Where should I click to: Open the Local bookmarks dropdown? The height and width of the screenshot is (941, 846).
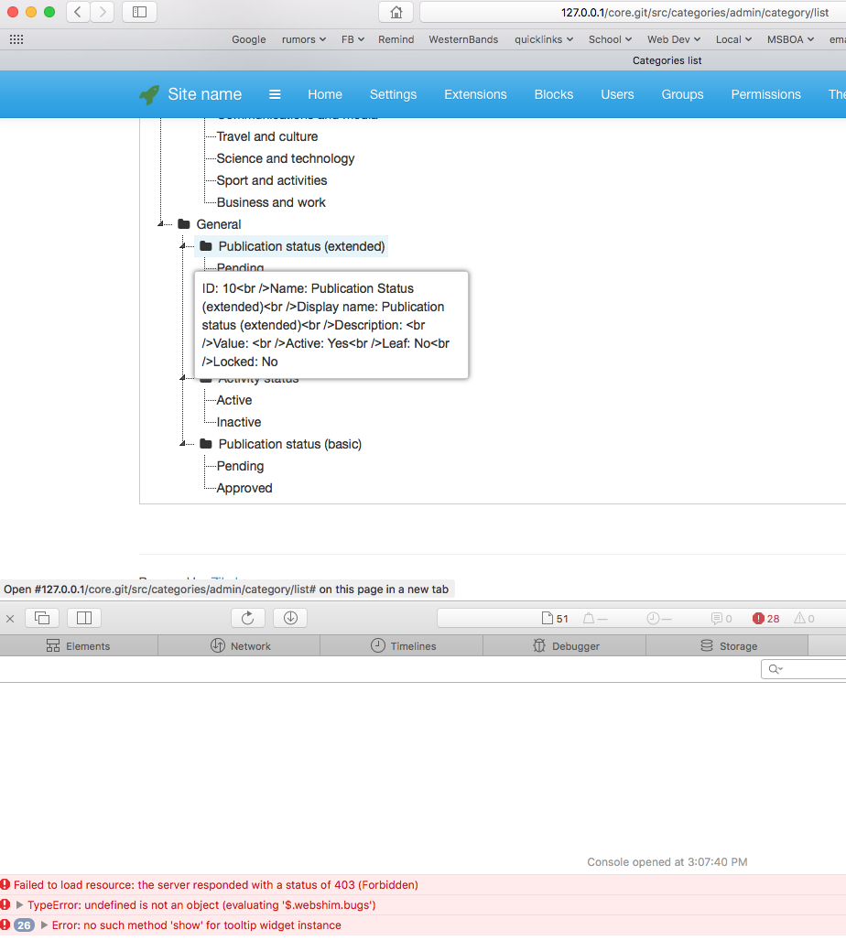tap(733, 39)
